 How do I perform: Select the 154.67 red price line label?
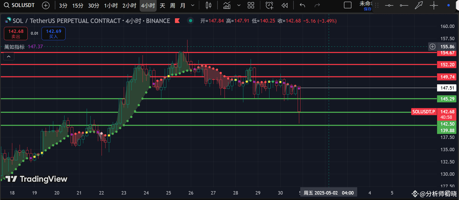pyautogui.click(x=447, y=53)
